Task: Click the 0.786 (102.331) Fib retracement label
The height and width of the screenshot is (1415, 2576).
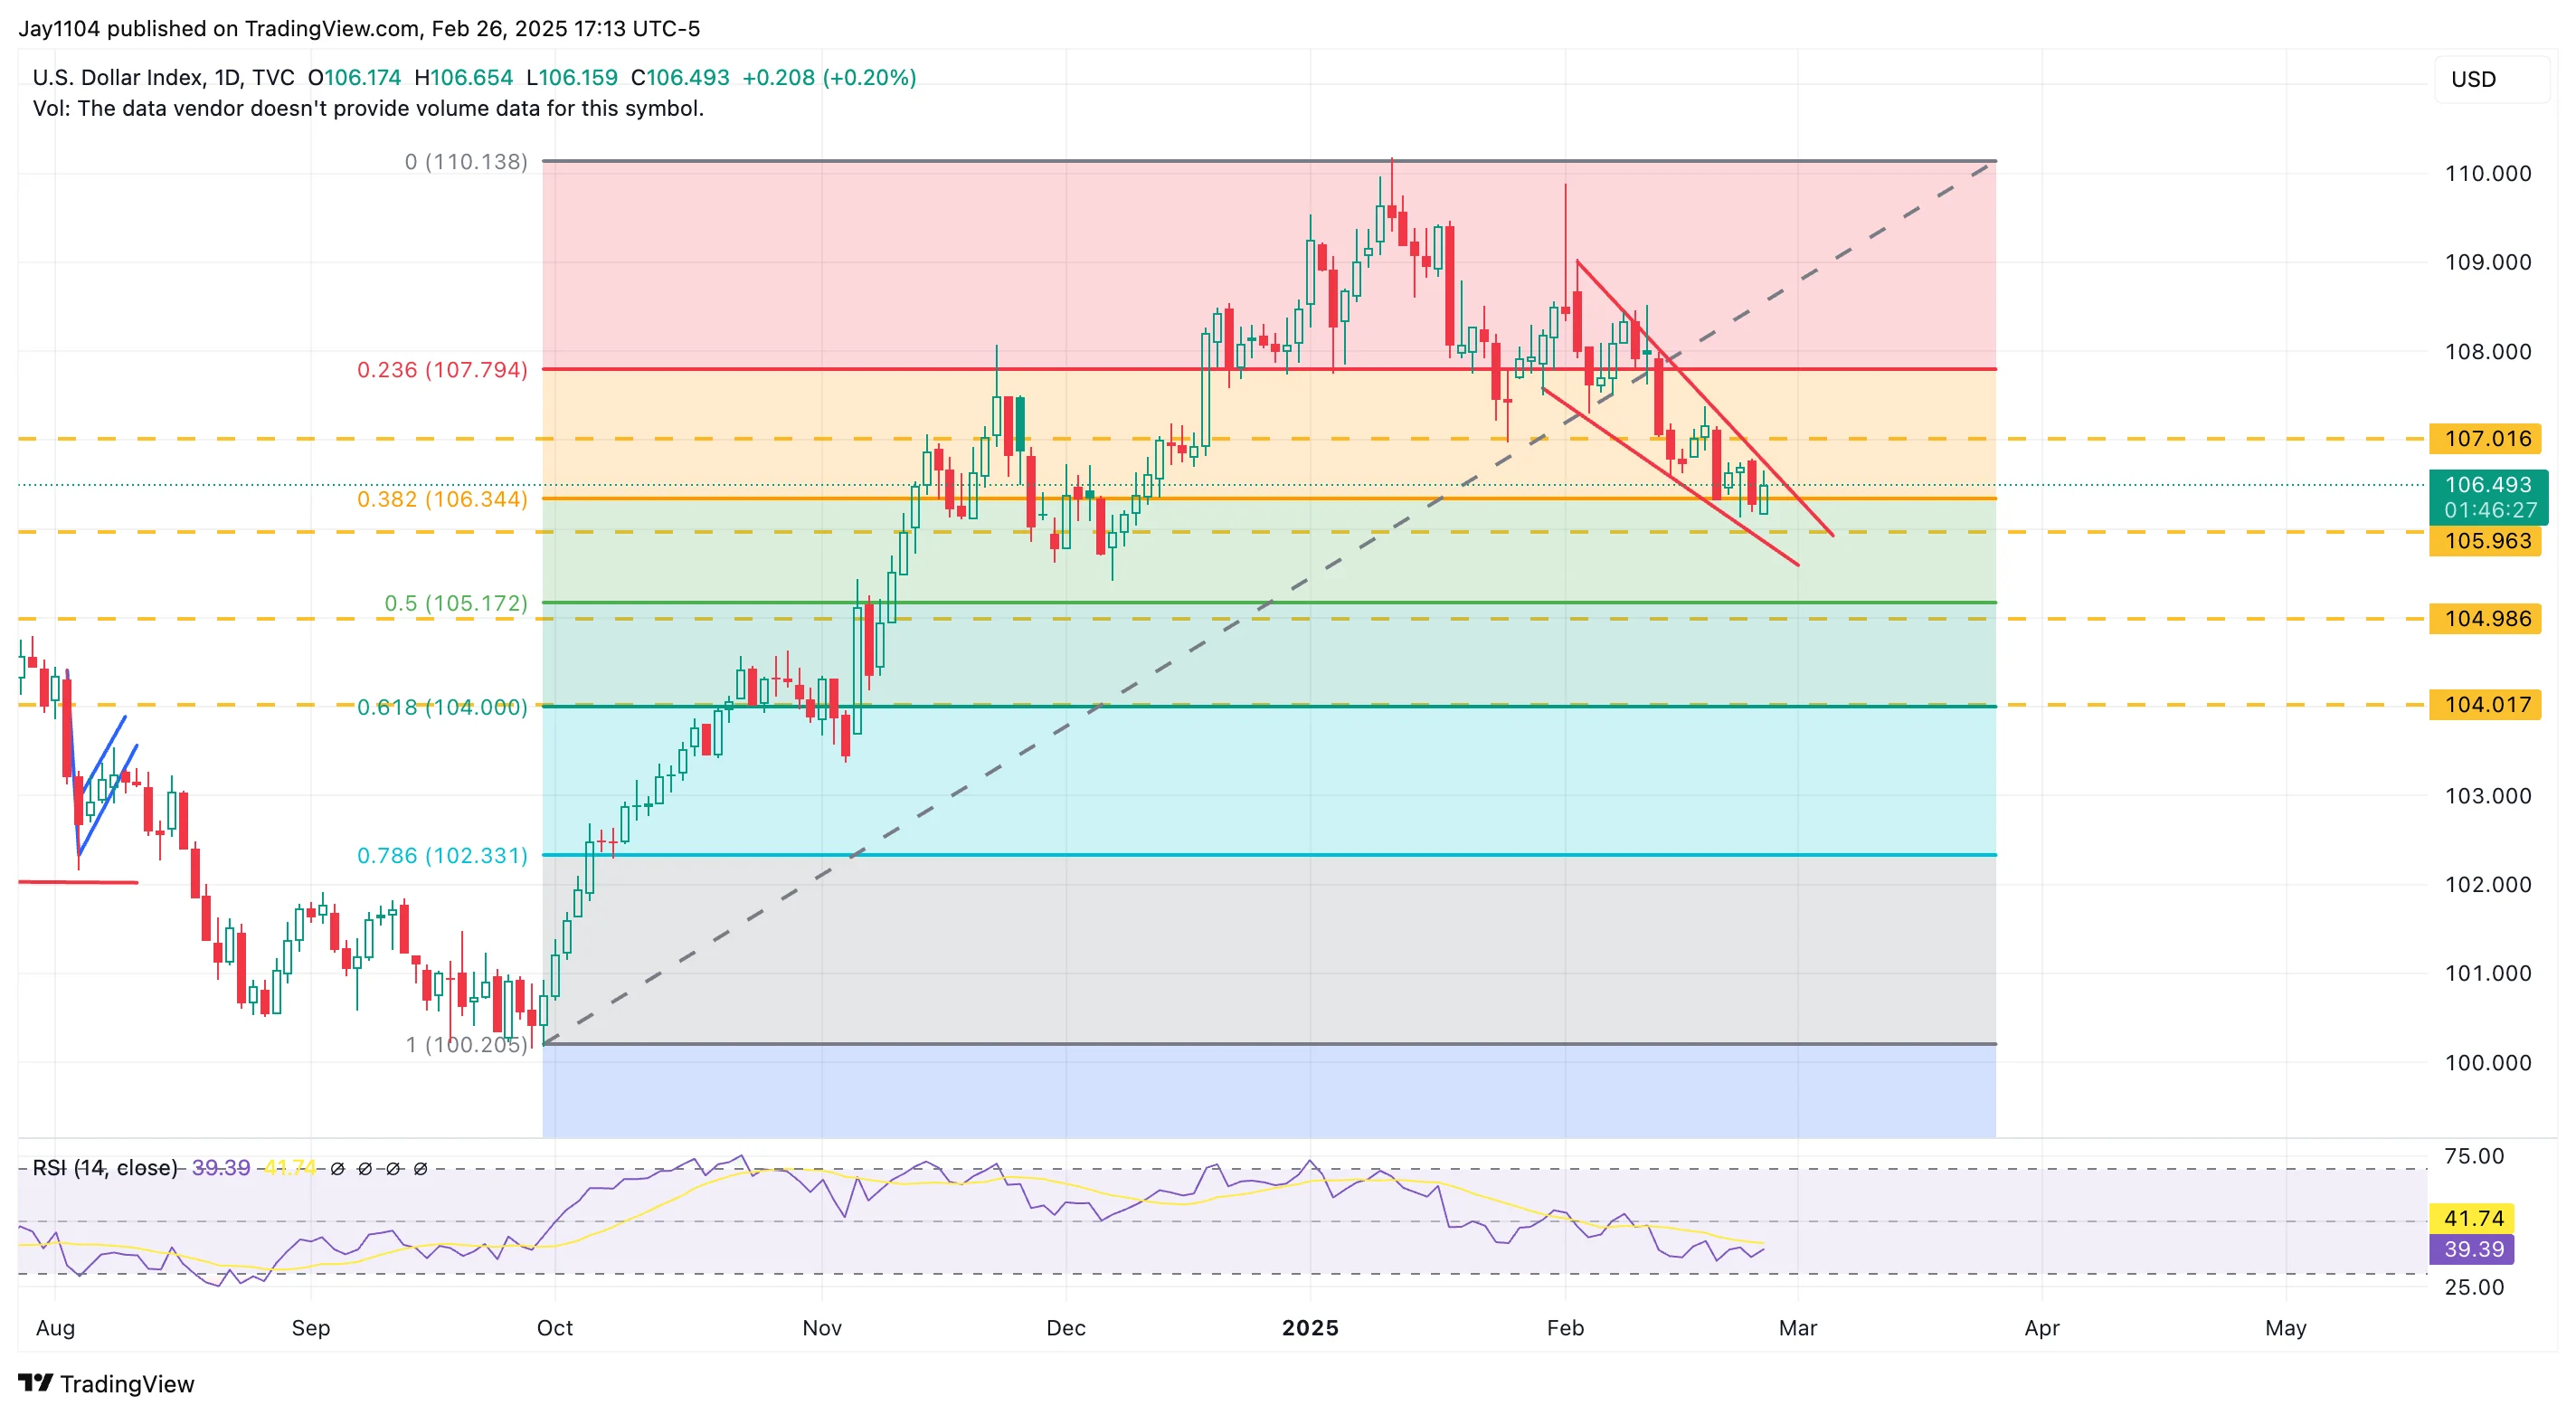Action: coord(442,856)
